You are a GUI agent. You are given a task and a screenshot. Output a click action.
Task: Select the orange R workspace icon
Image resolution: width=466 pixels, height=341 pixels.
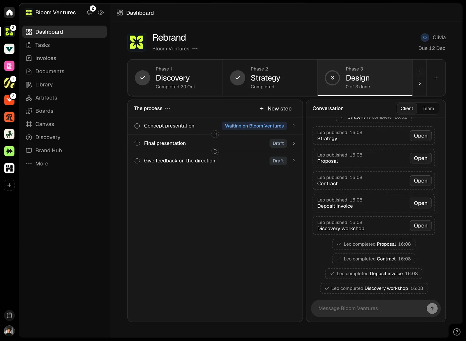click(x=9, y=117)
